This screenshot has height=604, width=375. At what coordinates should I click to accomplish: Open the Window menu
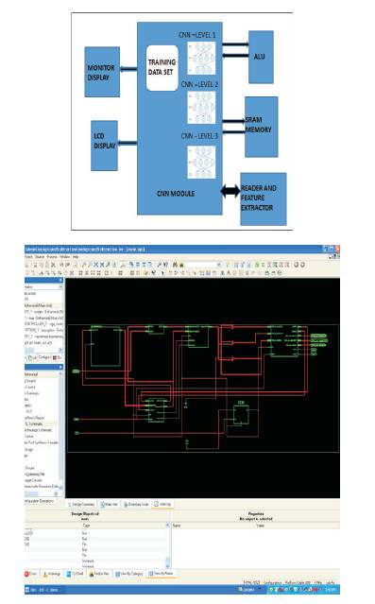point(64,256)
